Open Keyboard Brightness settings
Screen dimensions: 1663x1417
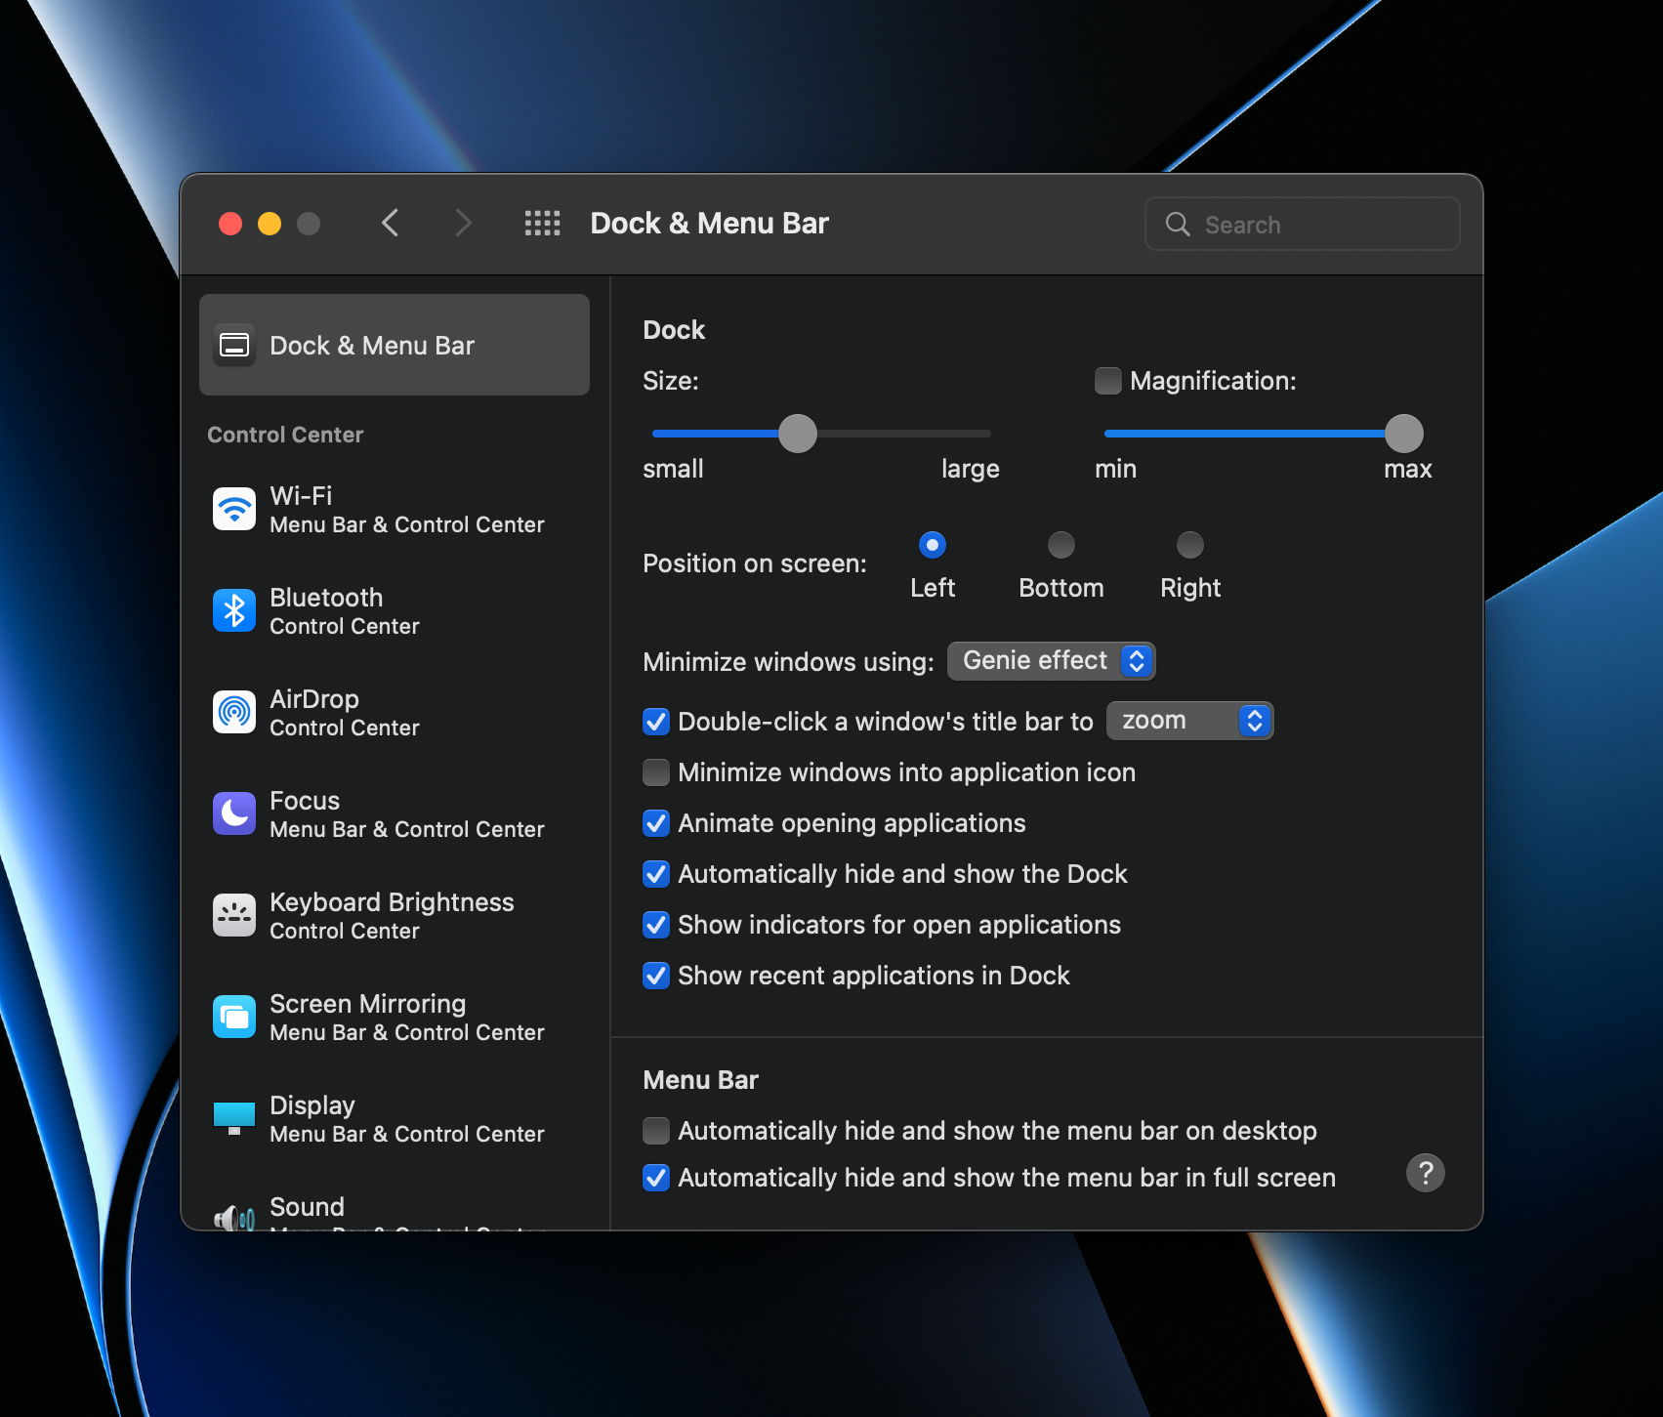234,915
